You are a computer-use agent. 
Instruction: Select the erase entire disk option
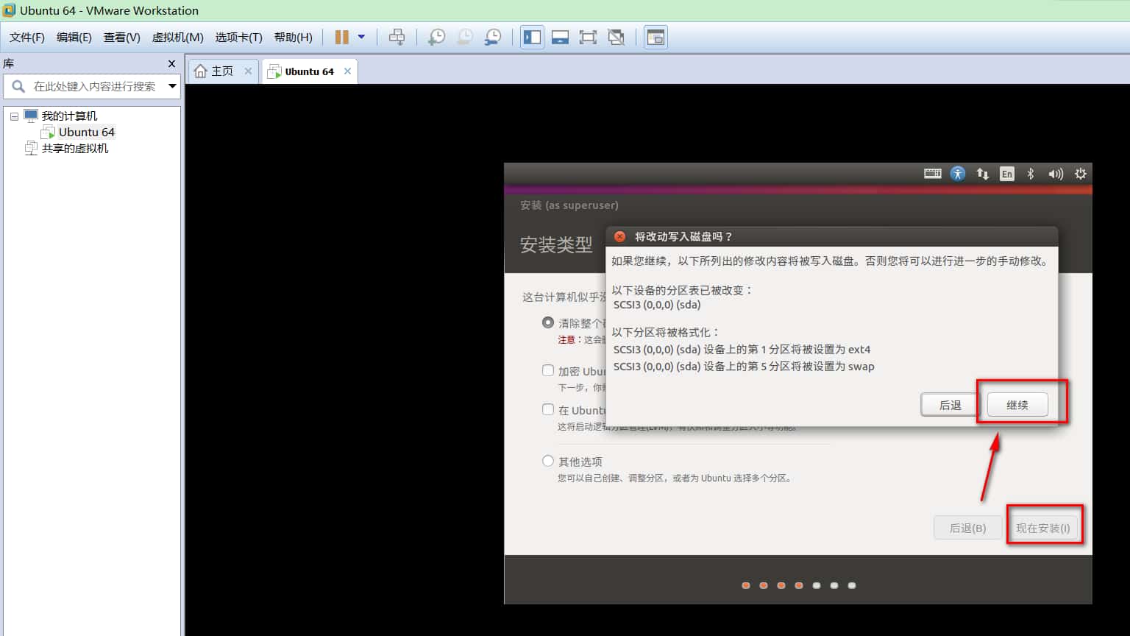(x=548, y=322)
